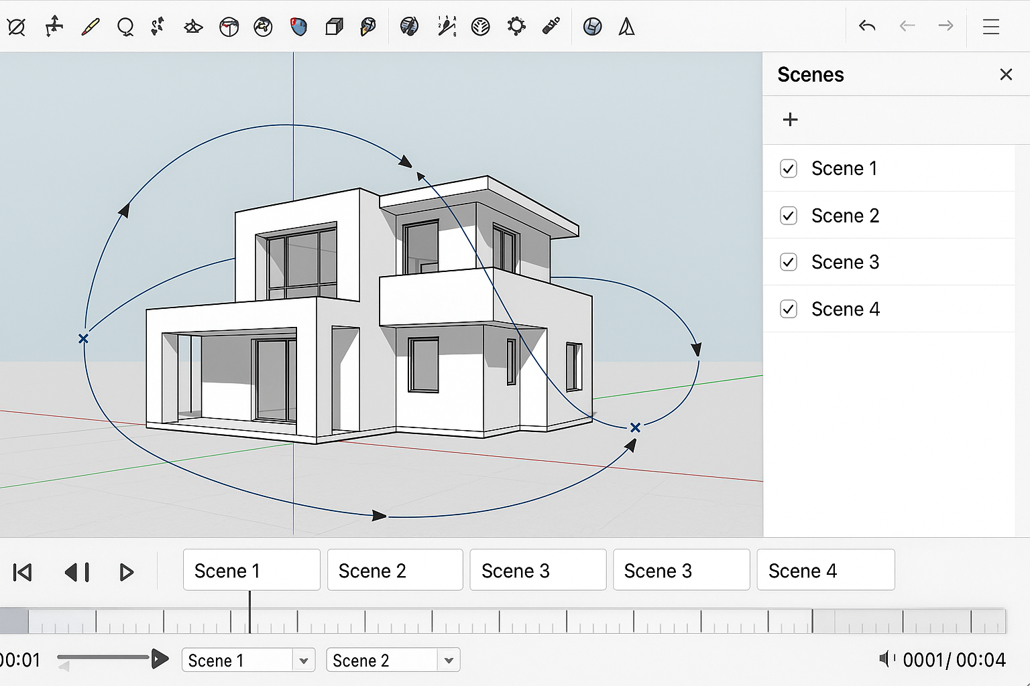Add a new scene with the plus button

click(790, 120)
